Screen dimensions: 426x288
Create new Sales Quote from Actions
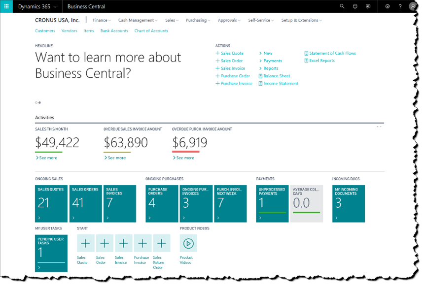pos(229,53)
